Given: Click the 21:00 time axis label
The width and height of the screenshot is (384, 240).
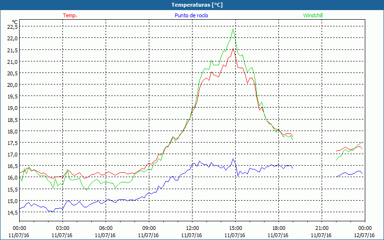Looking at the screenshot, I should coord(322,228).
